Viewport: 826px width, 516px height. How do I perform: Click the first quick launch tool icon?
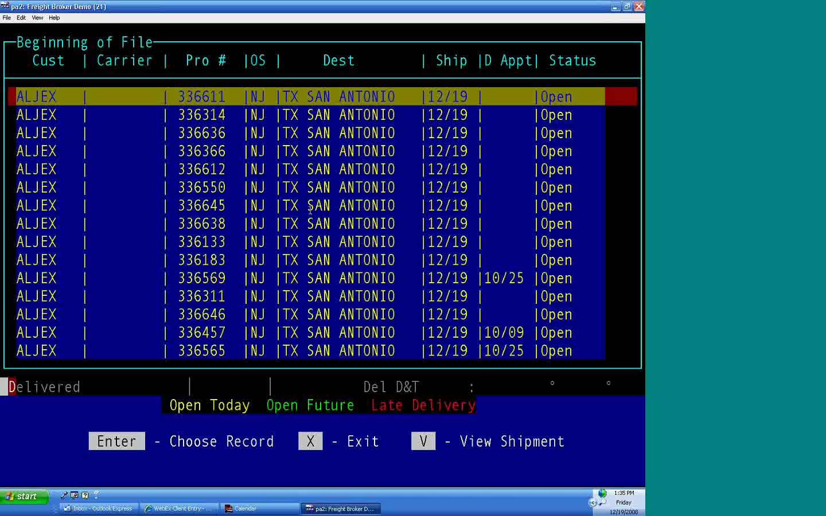click(x=64, y=495)
